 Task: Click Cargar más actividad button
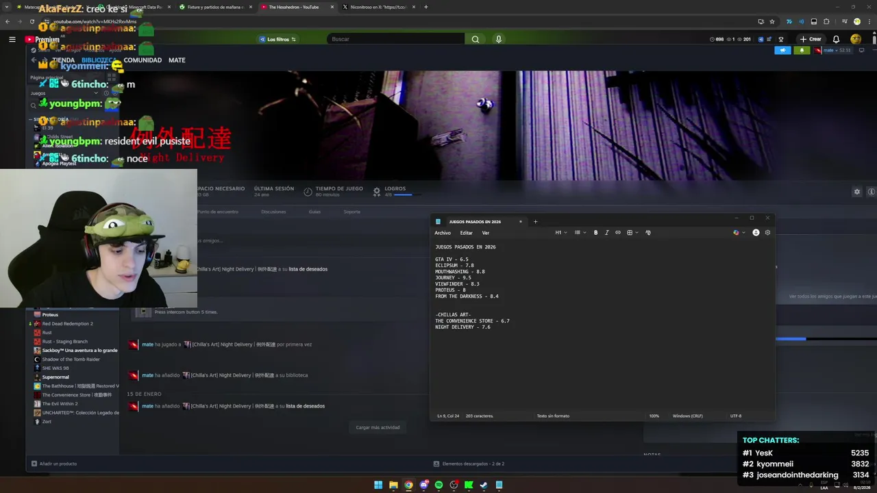pos(378,427)
